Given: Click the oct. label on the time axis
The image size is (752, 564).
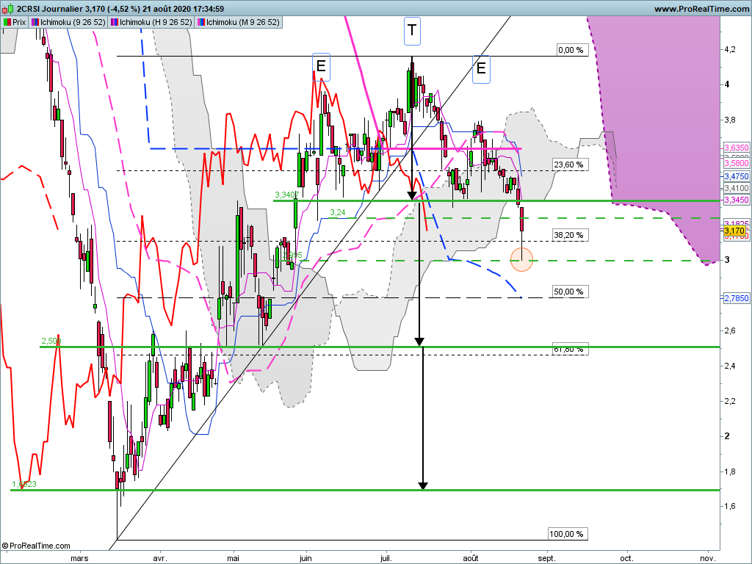Looking at the screenshot, I should (626, 558).
